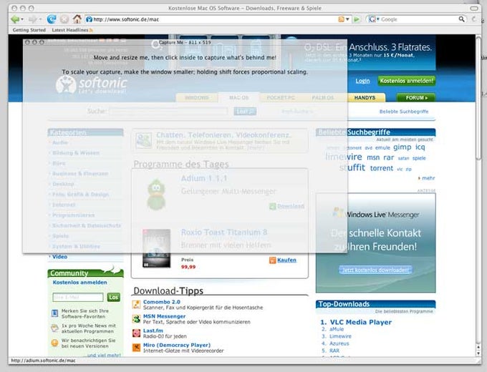The height and width of the screenshot is (372, 487).
Task: Click inside the Capture Me overlay window
Action: click(x=185, y=146)
